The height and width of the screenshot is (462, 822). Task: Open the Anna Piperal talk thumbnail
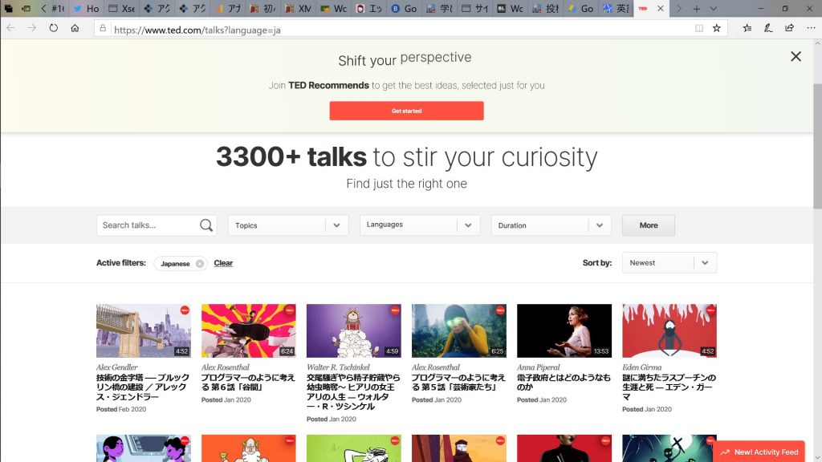point(564,330)
